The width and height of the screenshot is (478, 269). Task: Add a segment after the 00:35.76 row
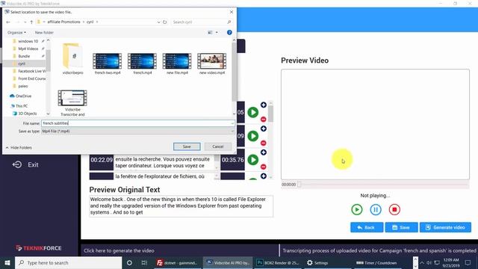264,176
